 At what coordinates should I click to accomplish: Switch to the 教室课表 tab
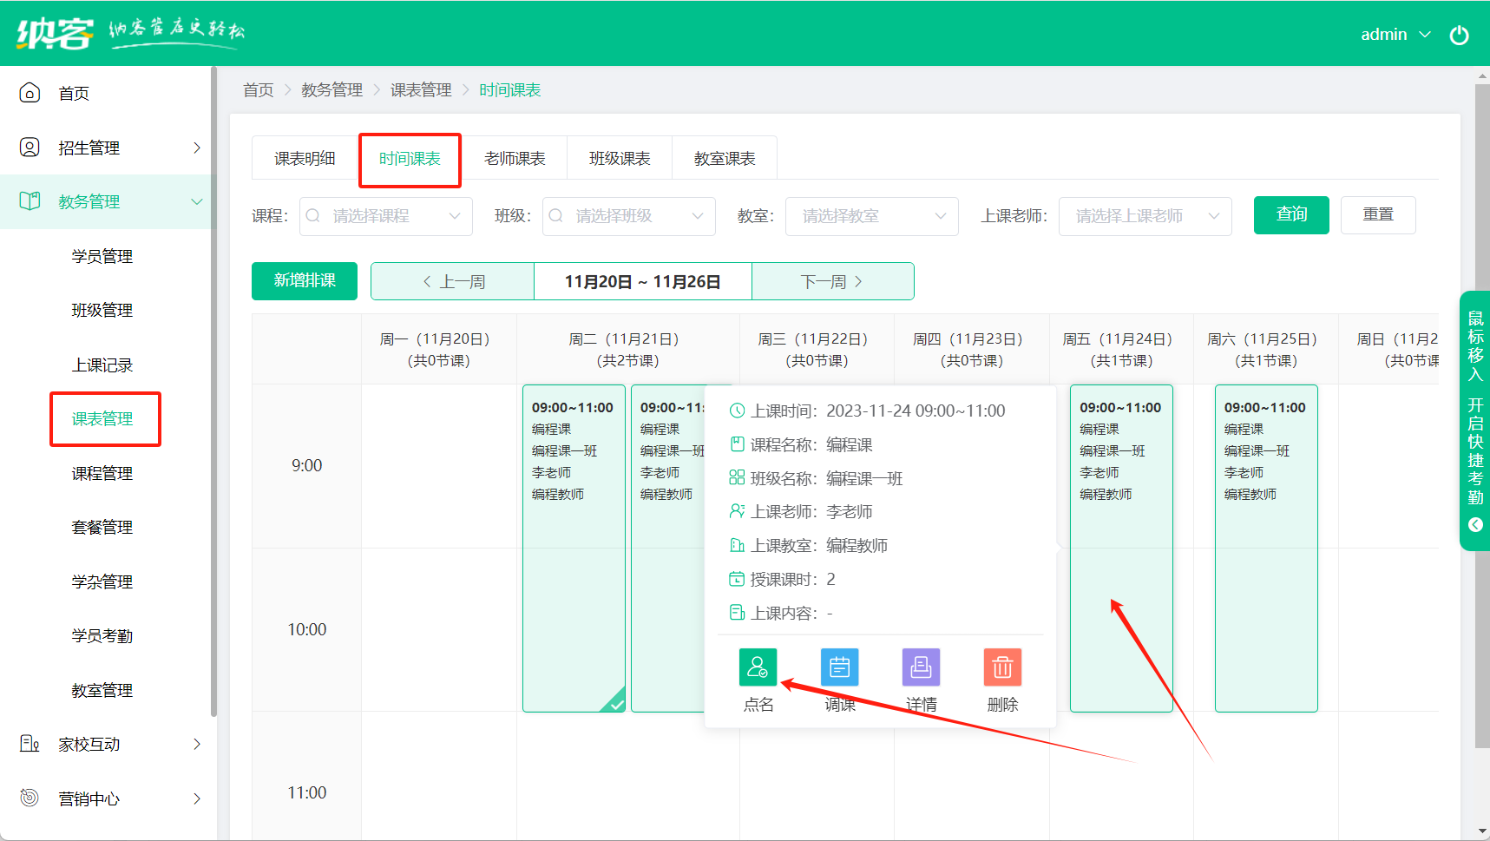[x=725, y=159]
